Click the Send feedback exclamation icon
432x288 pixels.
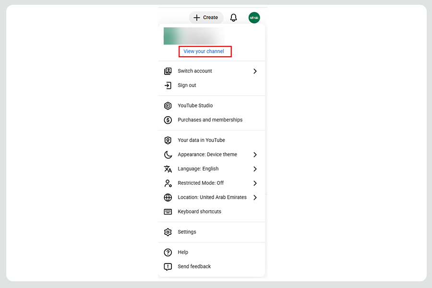168,267
